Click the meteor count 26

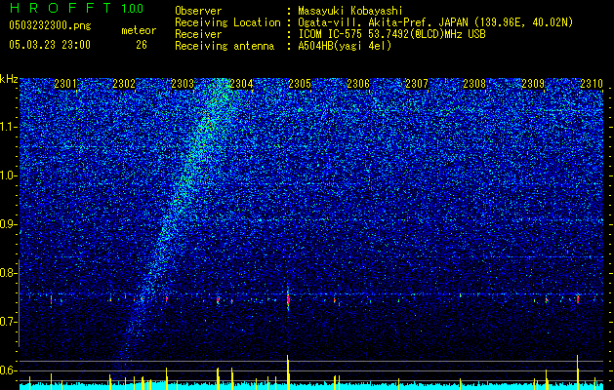(x=142, y=45)
